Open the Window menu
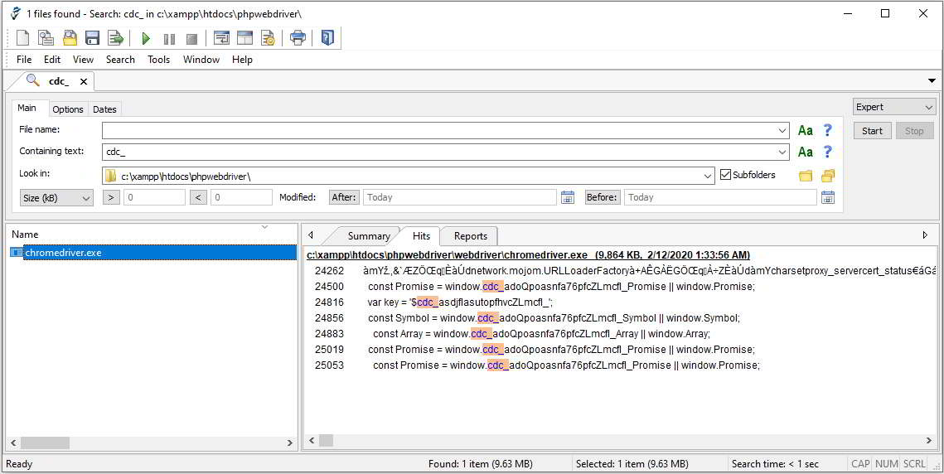The width and height of the screenshot is (944, 474). click(x=201, y=60)
